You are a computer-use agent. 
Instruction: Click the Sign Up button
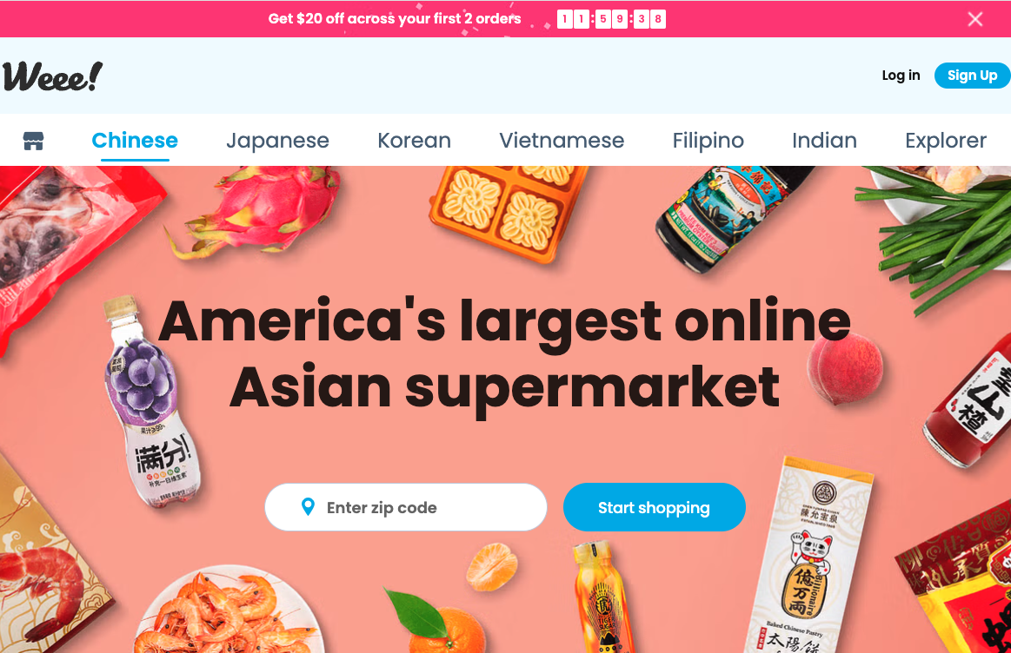tap(972, 76)
